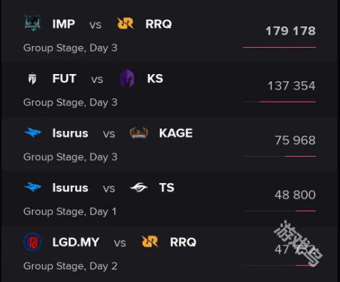Click the LGD.MY team logo
340x282 pixels.
[x=32, y=242]
